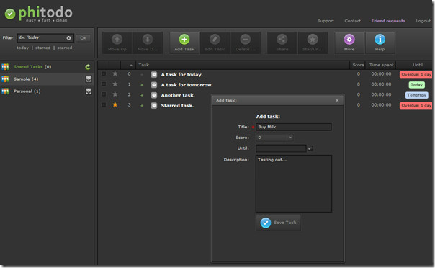Image resolution: width=435 pixels, height=268 pixels.
Task: Click the filter OK button
Action: (x=84, y=38)
